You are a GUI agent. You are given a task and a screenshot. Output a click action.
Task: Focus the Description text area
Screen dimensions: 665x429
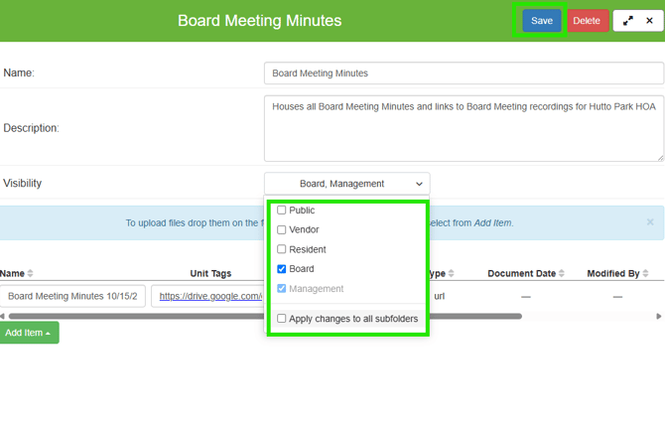[464, 127]
